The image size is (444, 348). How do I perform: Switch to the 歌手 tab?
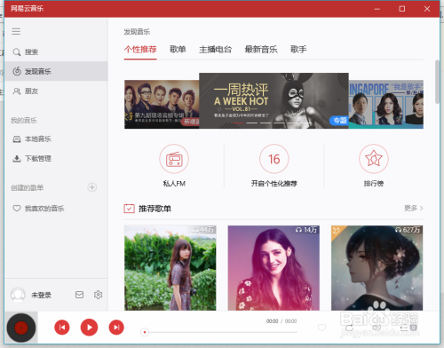[x=298, y=49]
